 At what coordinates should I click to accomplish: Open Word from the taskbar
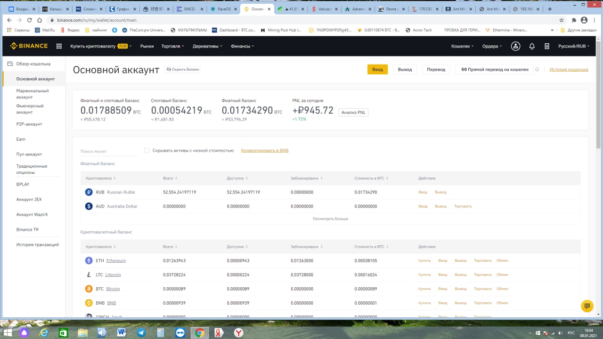122,332
